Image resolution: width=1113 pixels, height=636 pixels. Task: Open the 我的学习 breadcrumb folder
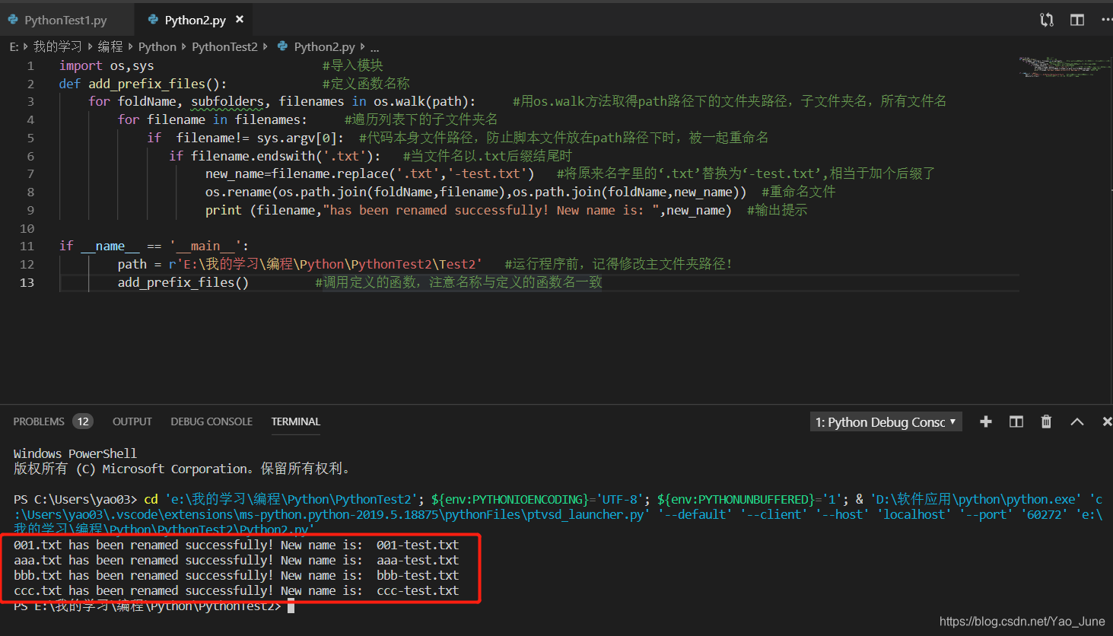point(57,46)
